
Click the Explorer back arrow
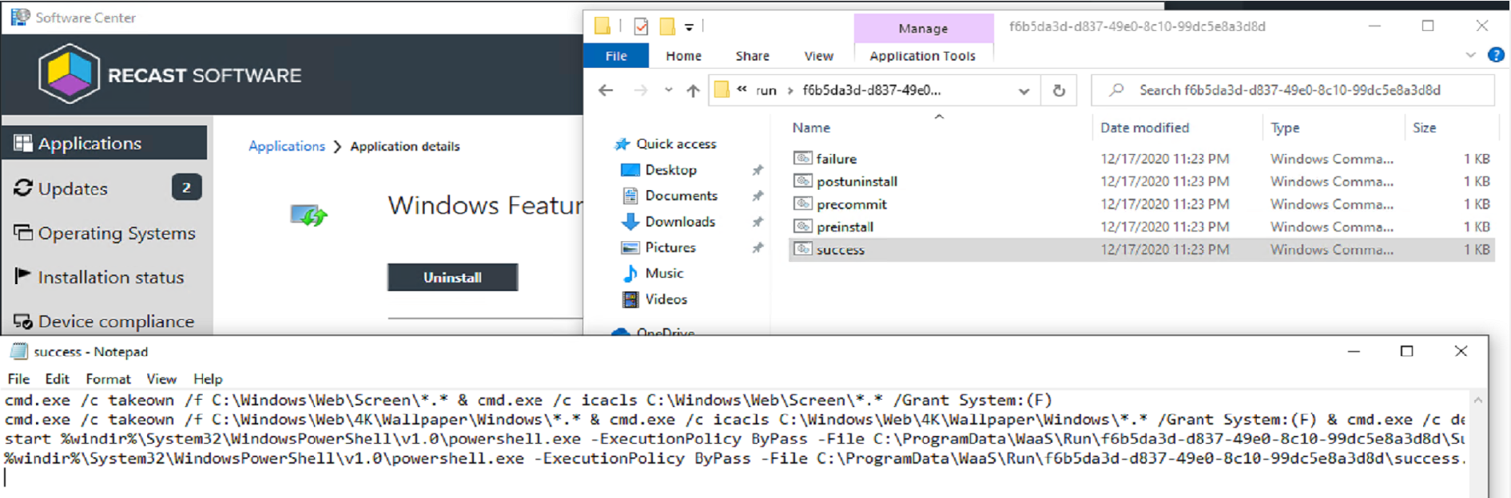[606, 90]
